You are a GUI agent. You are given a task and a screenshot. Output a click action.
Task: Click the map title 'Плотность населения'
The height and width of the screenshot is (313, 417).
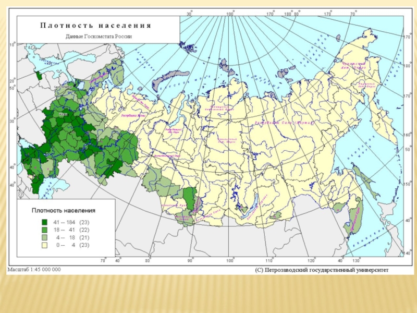[x=96, y=25]
